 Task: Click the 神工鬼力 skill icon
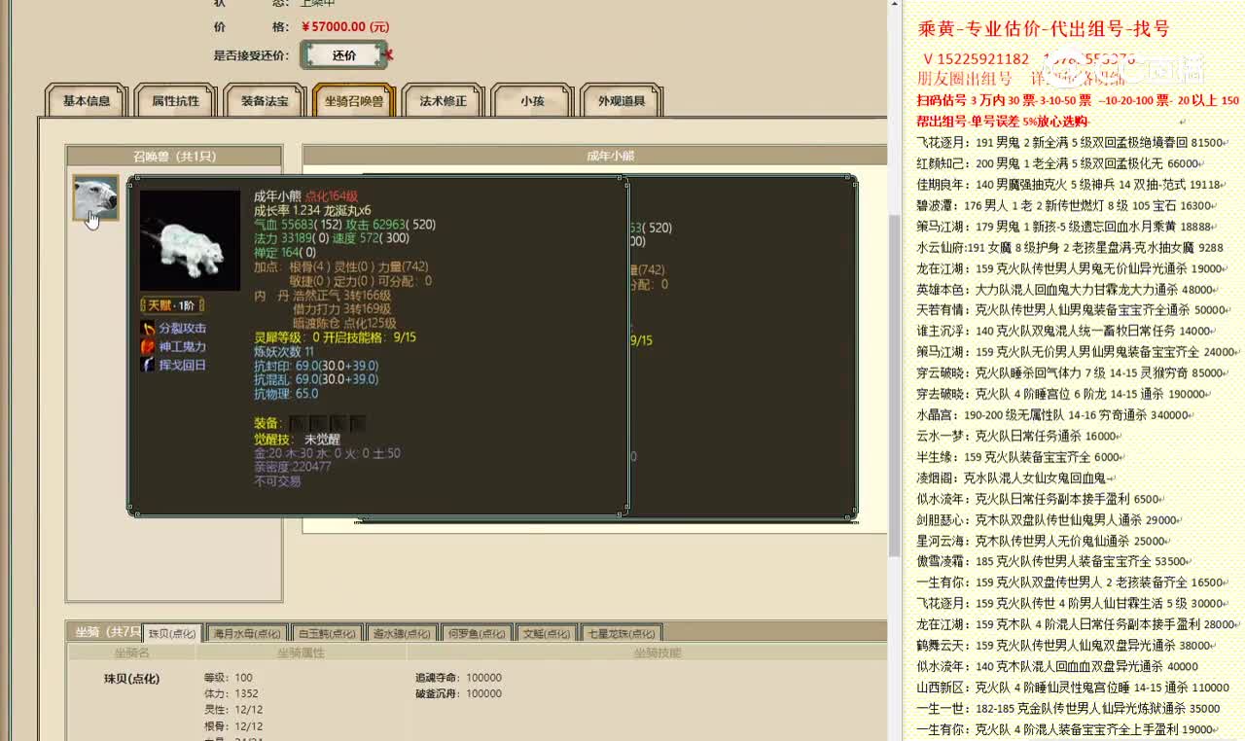tap(148, 346)
